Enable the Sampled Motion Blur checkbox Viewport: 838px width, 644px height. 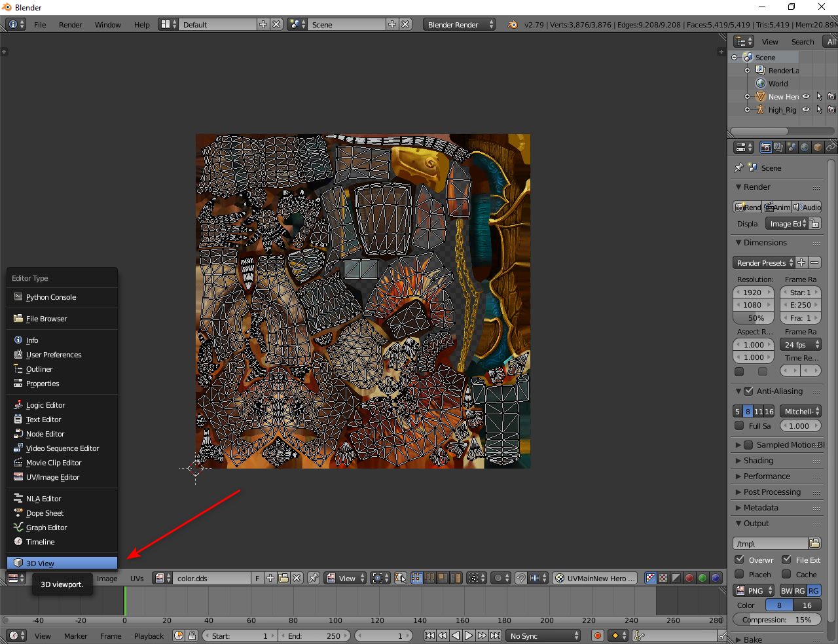pyautogui.click(x=748, y=445)
